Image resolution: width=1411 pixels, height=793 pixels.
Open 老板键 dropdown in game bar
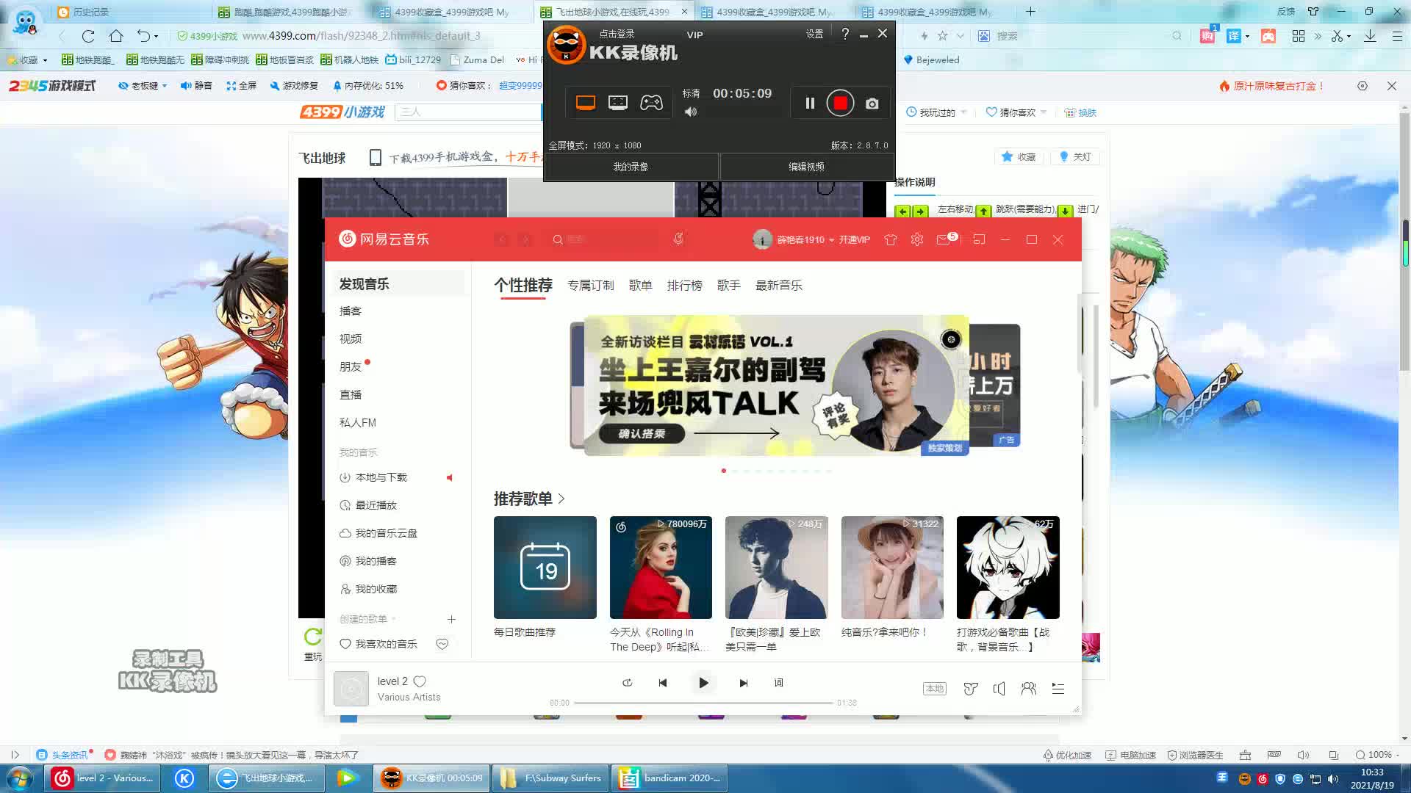(x=143, y=86)
